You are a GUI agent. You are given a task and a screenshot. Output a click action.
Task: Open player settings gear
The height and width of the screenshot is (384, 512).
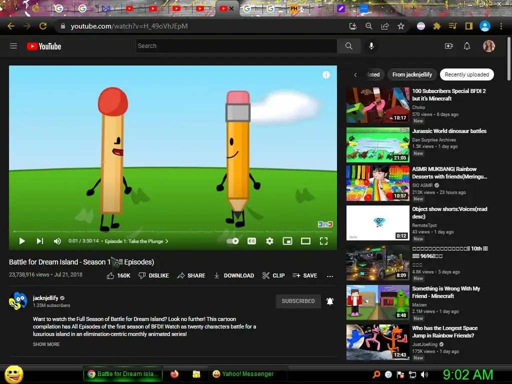tap(269, 241)
